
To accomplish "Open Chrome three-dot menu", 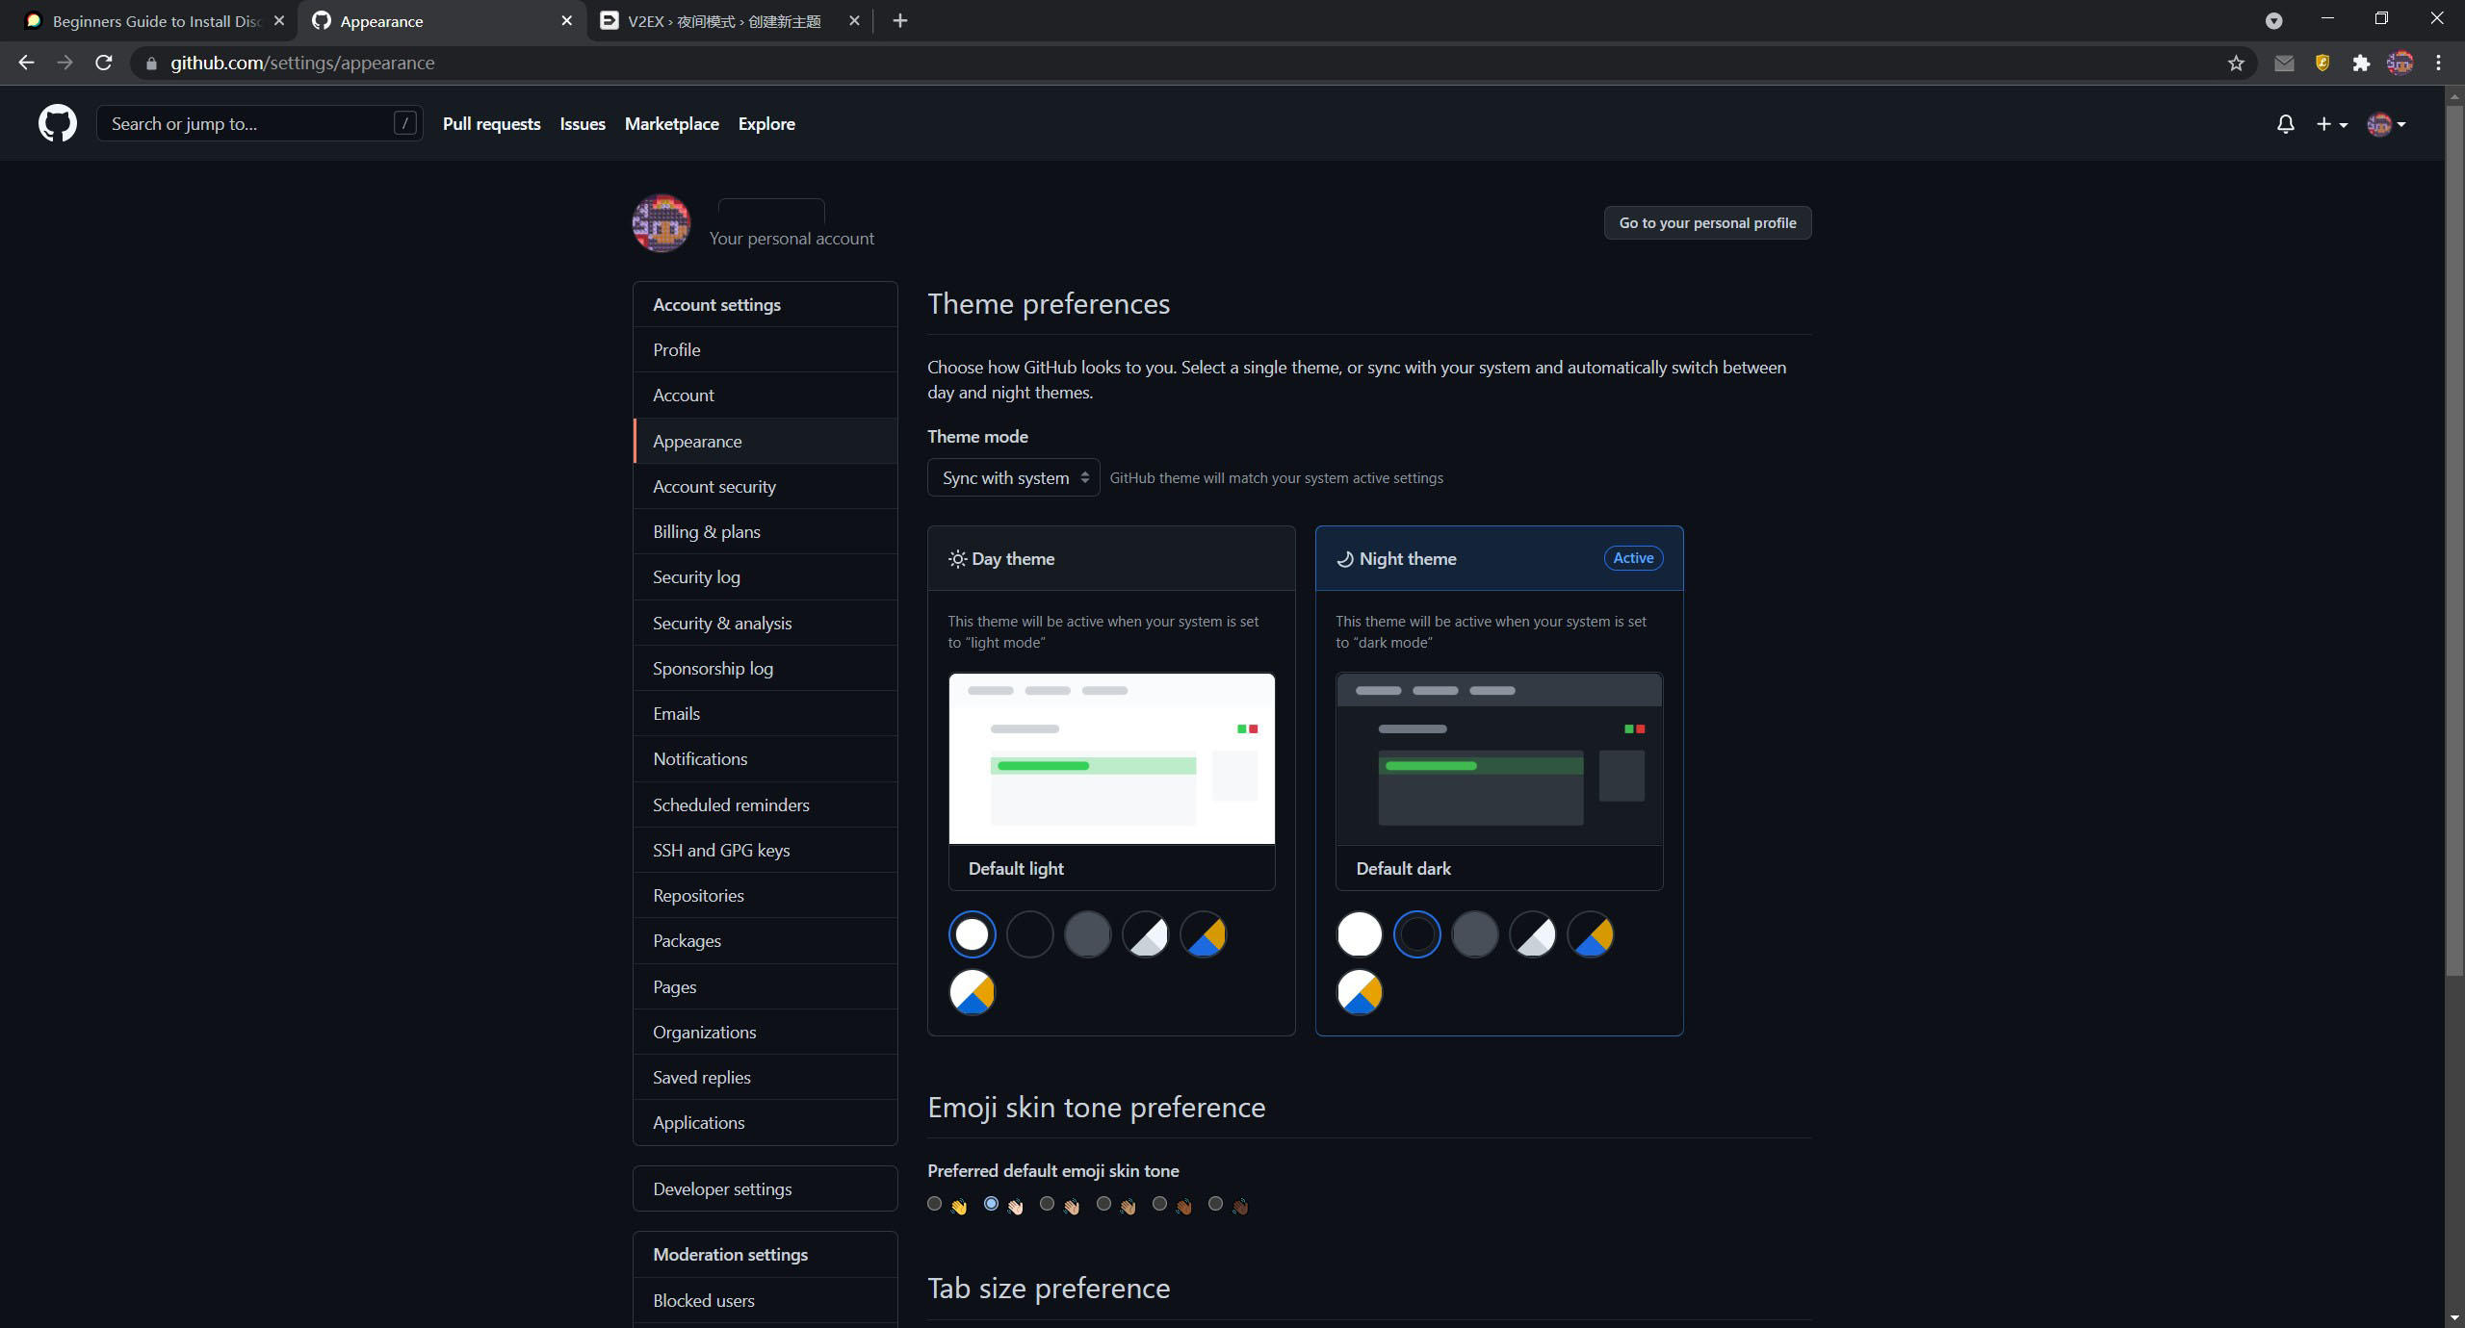I will click(x=2438, y=64).
